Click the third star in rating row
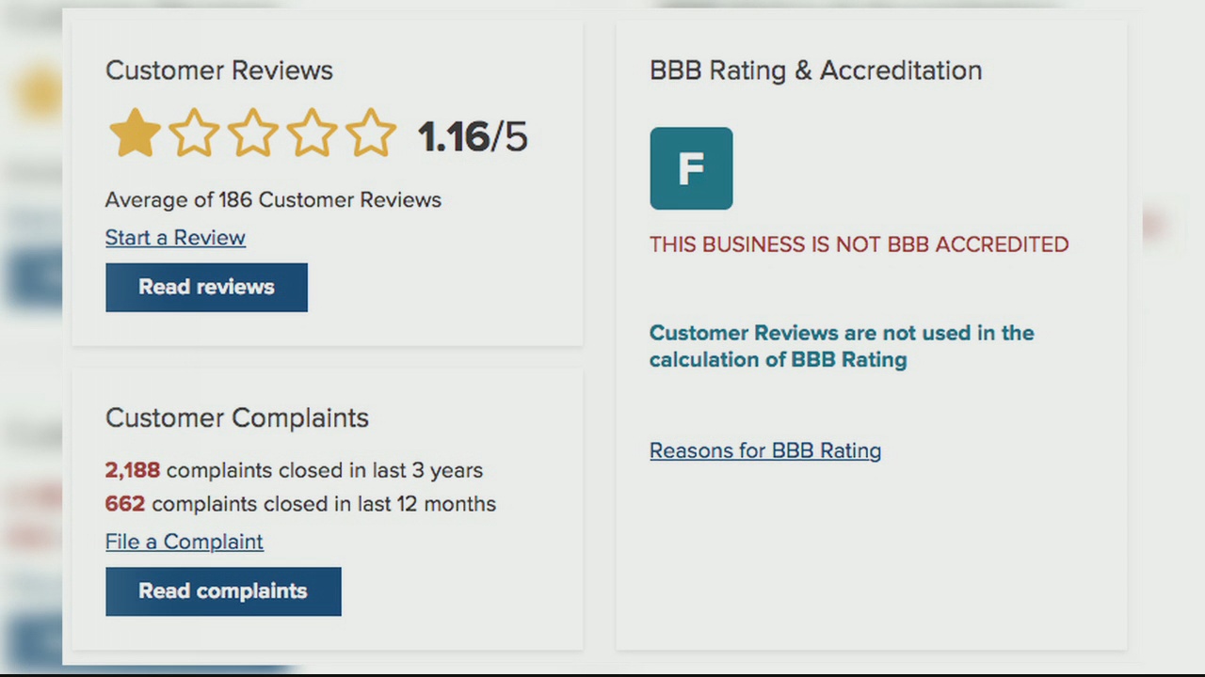 point(252,134)
